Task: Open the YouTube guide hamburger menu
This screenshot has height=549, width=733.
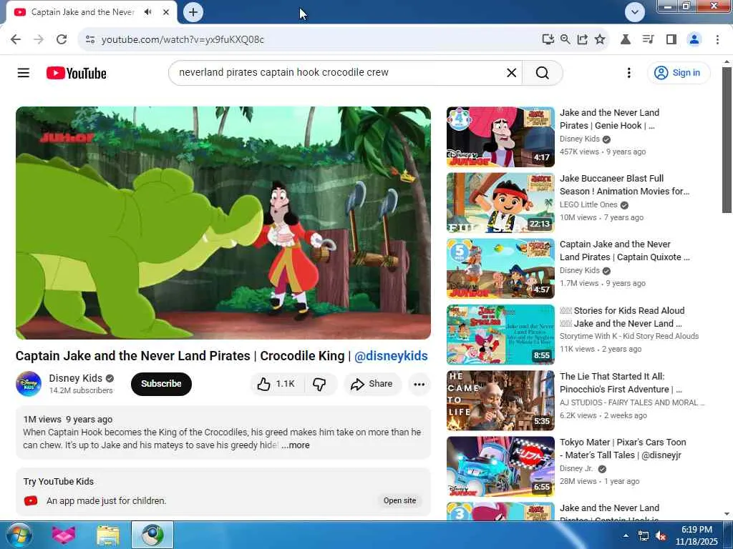Action: tap(24, 73)
